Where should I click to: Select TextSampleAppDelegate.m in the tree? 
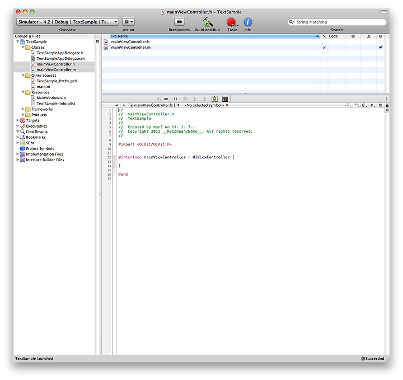click(x=60, y=59)
